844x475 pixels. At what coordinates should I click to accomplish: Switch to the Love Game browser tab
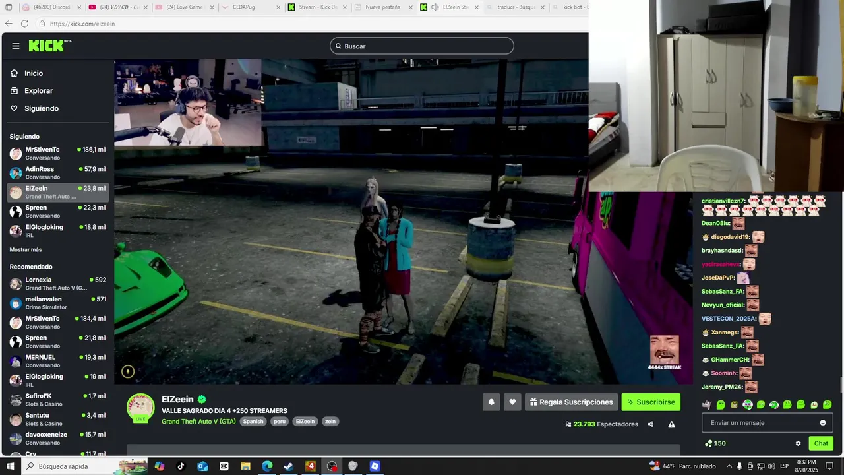click(184, 7)
